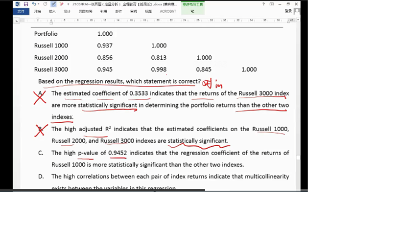The height and width of the screenshot is (225, 401).
Task: Click the Redo/Repeat icon
Action: coord(45,4)
